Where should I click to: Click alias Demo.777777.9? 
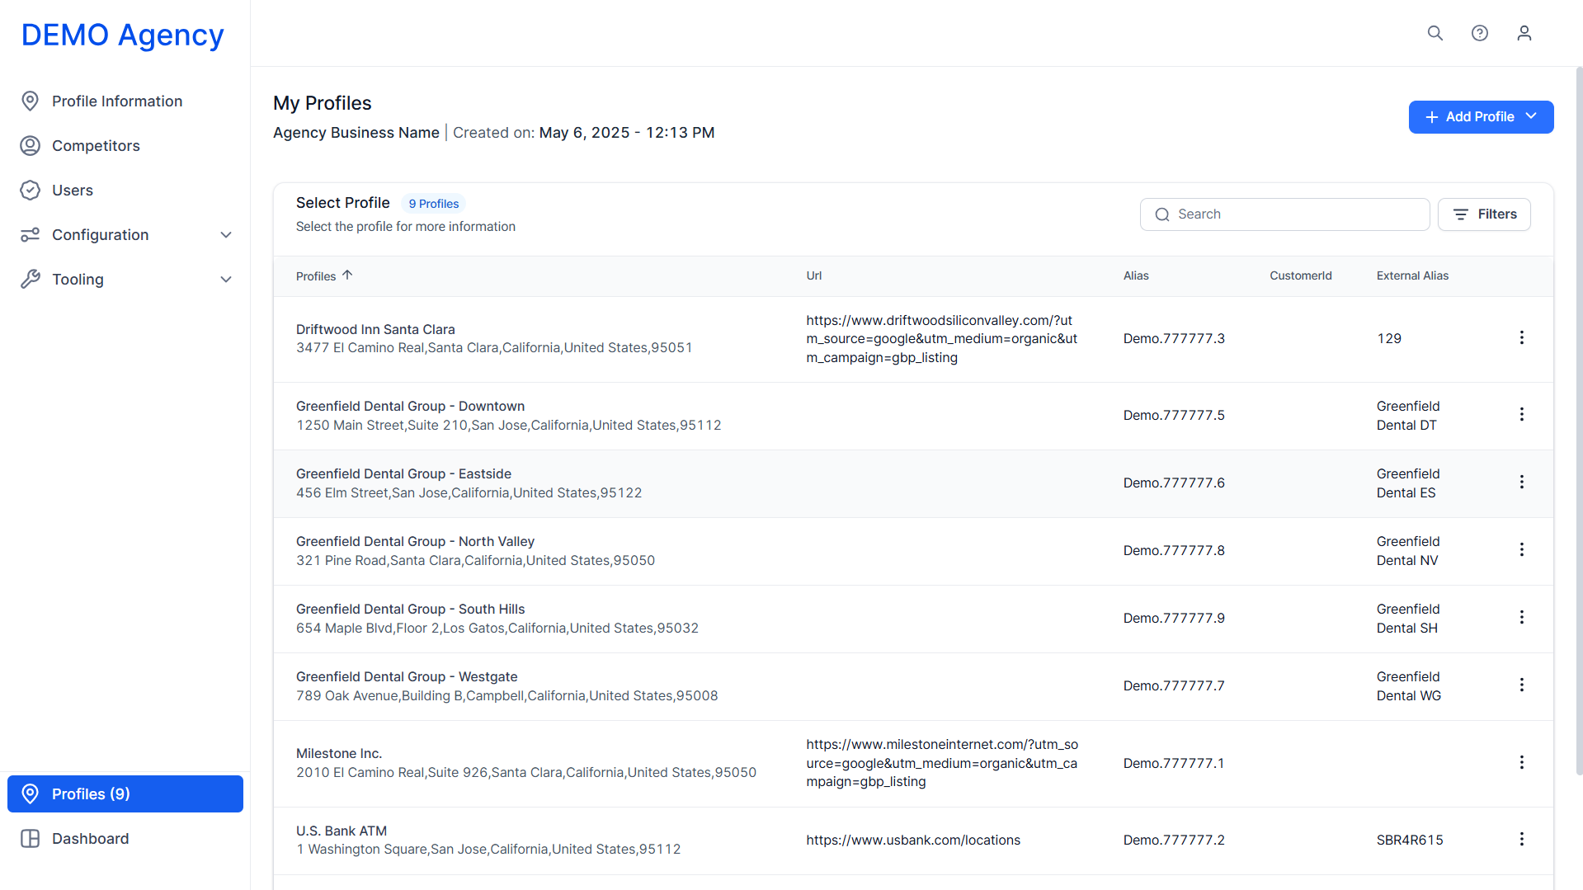[x=1174, y=618]
